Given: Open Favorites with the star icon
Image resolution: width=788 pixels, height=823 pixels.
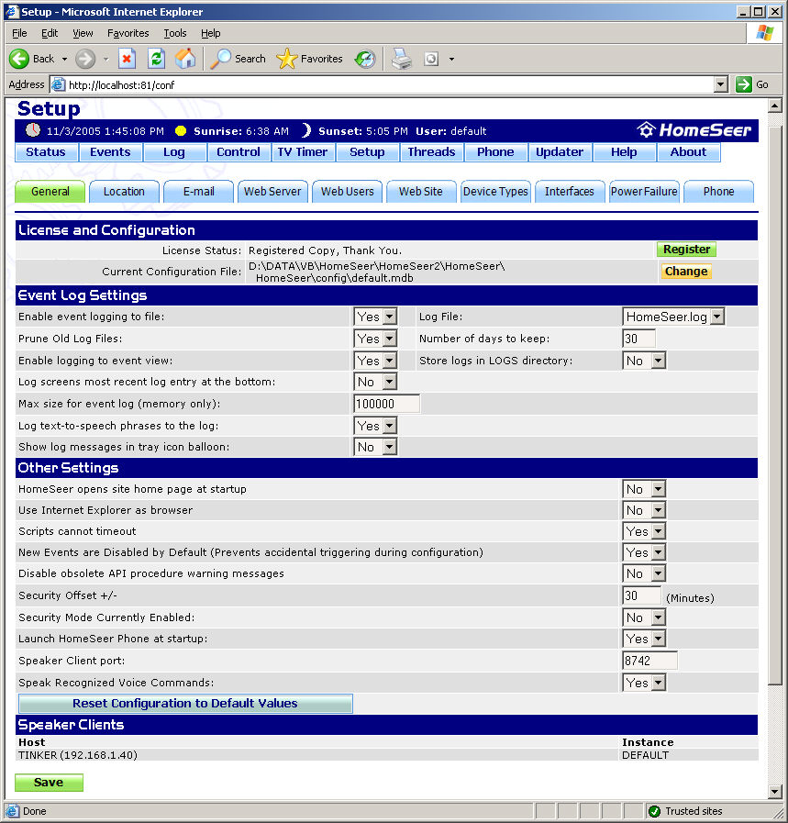Looking at the screenshot, I should pos(286,59).
